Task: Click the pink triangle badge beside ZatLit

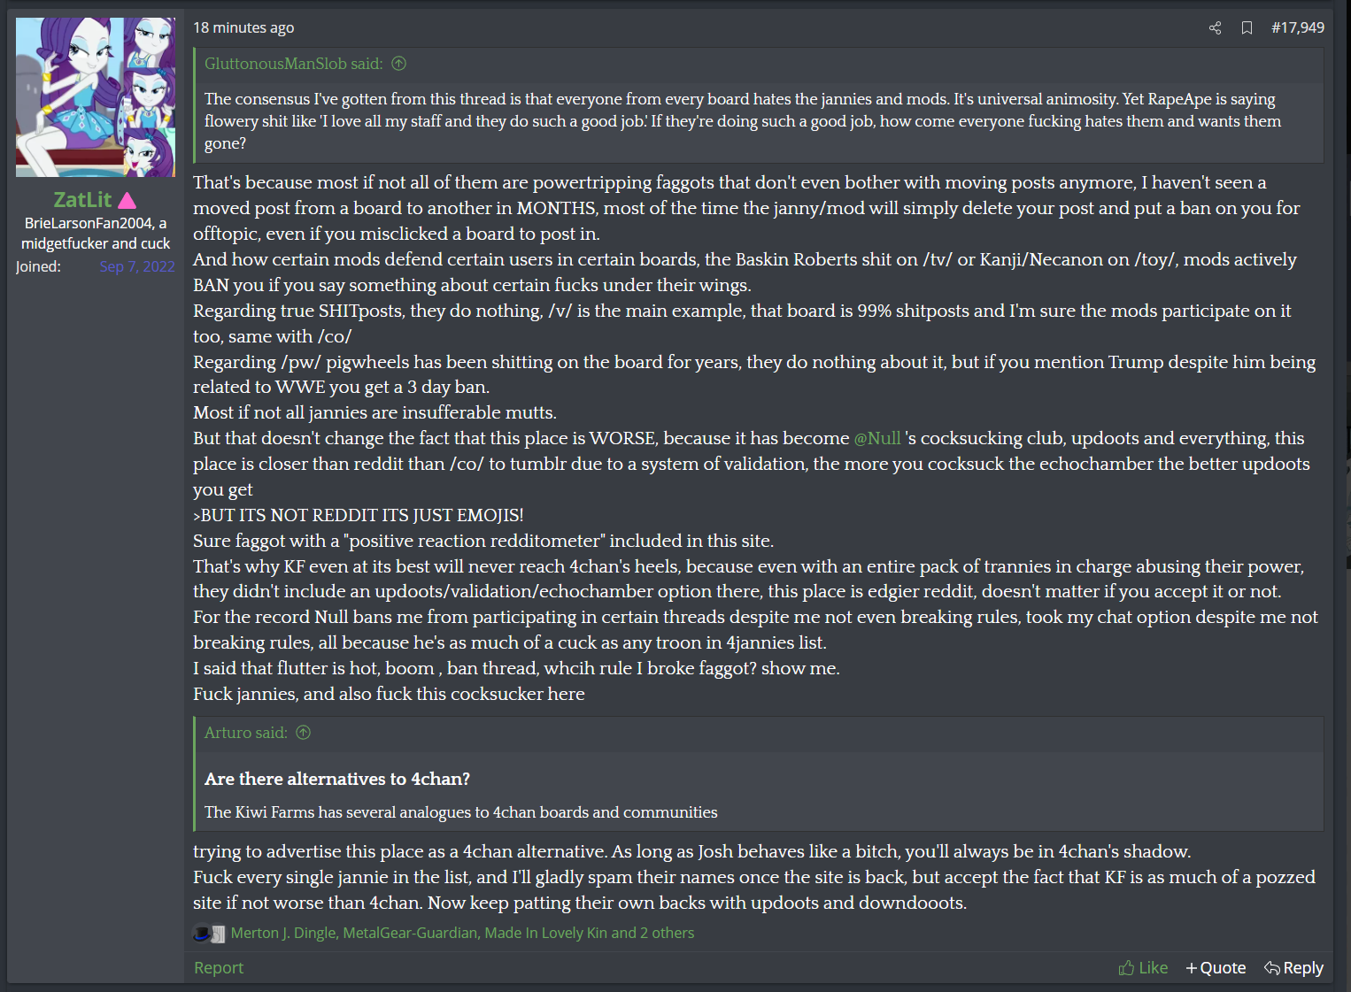Action: click(x=127, y=201)
